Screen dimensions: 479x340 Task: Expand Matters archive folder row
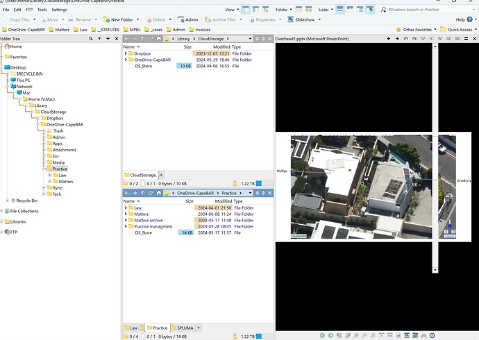[126, 220]
